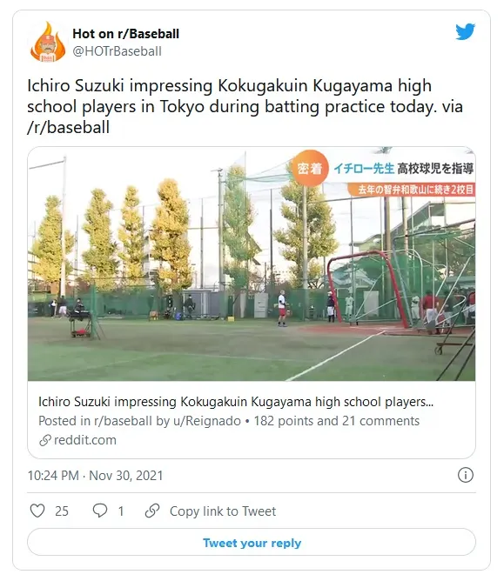Click the Tweet your reply button
504x581 pixels.
click(x=252, y=542)
